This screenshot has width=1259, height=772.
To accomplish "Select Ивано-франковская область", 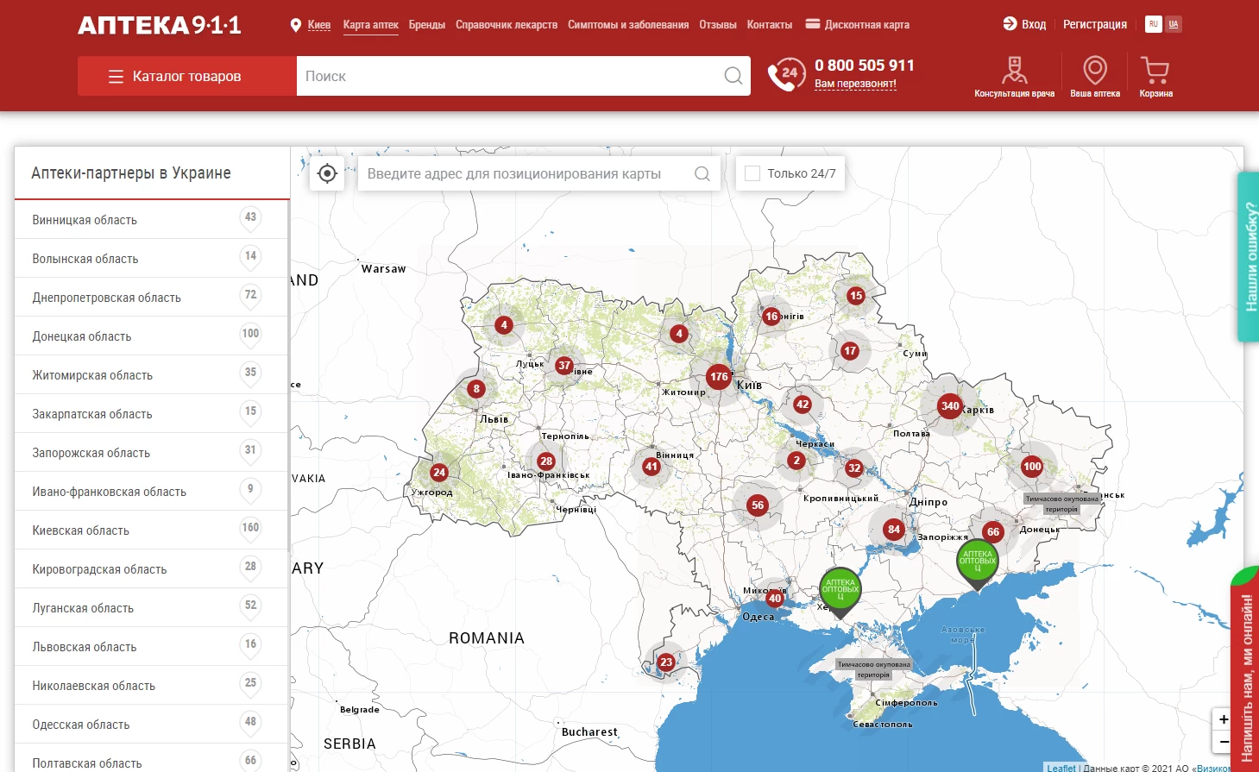I will coord(151,492).
